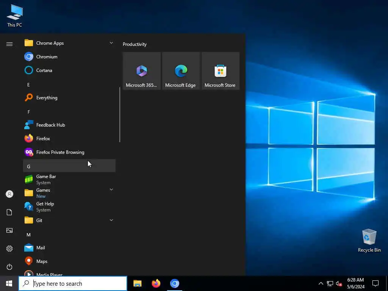Open Firefox Private Browsing
Viewport: 388px width, 291px height.
(x=69, y=152)
